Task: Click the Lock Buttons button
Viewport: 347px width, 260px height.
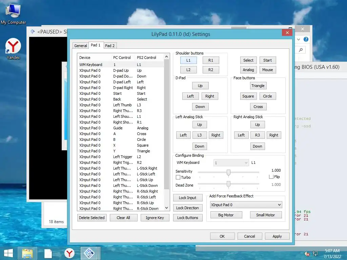Action: tap(188, 218)
